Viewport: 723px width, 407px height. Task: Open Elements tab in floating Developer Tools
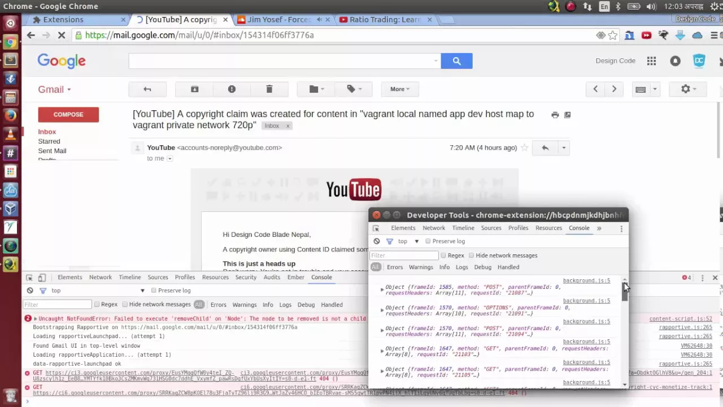(x=403, y=228)
